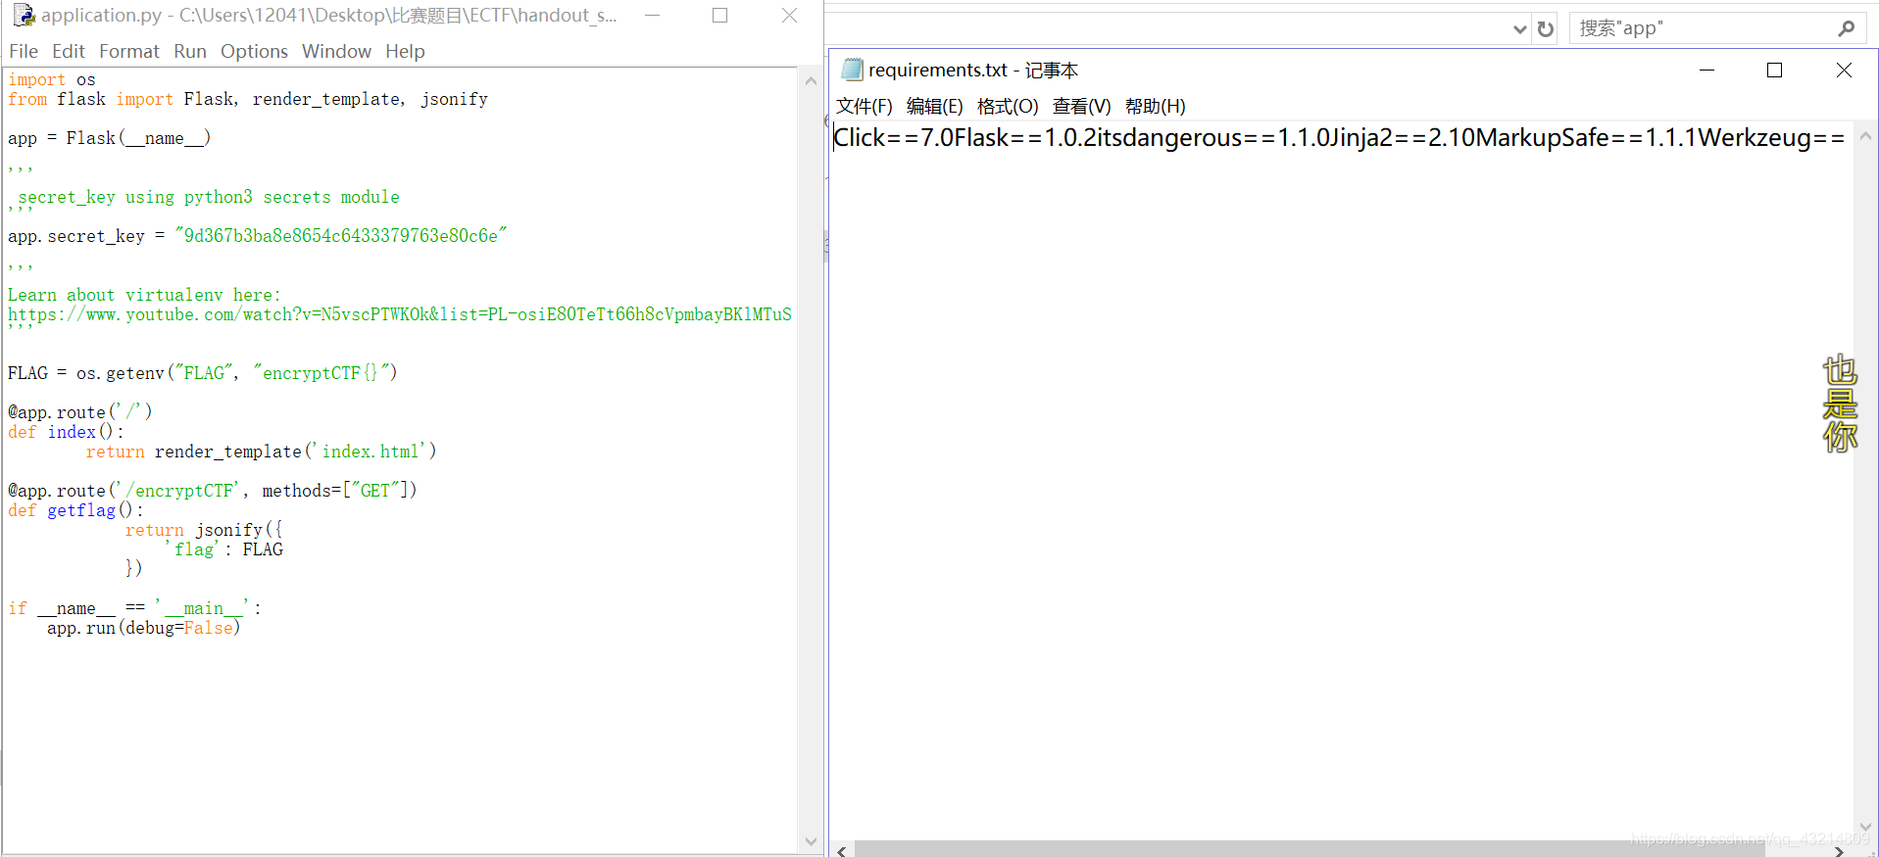This screenshot has width=1879, height=857.
Task: Expand the address history dropdown arrow
Action: (x=1519, y=28)
